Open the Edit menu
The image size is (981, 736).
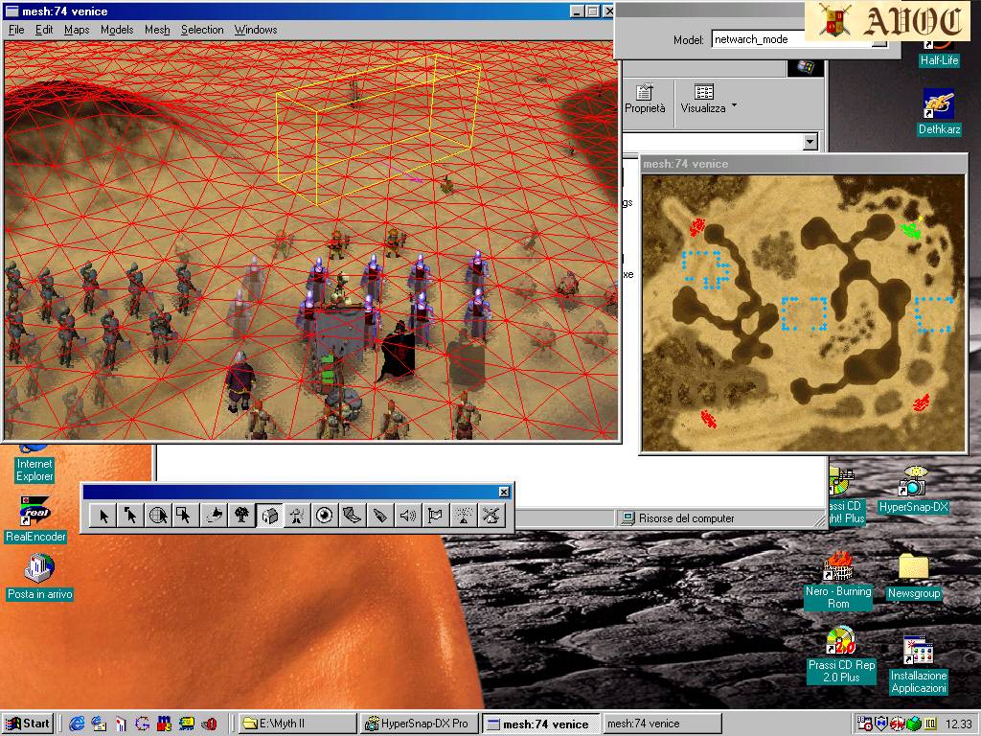tap(44, 30)
